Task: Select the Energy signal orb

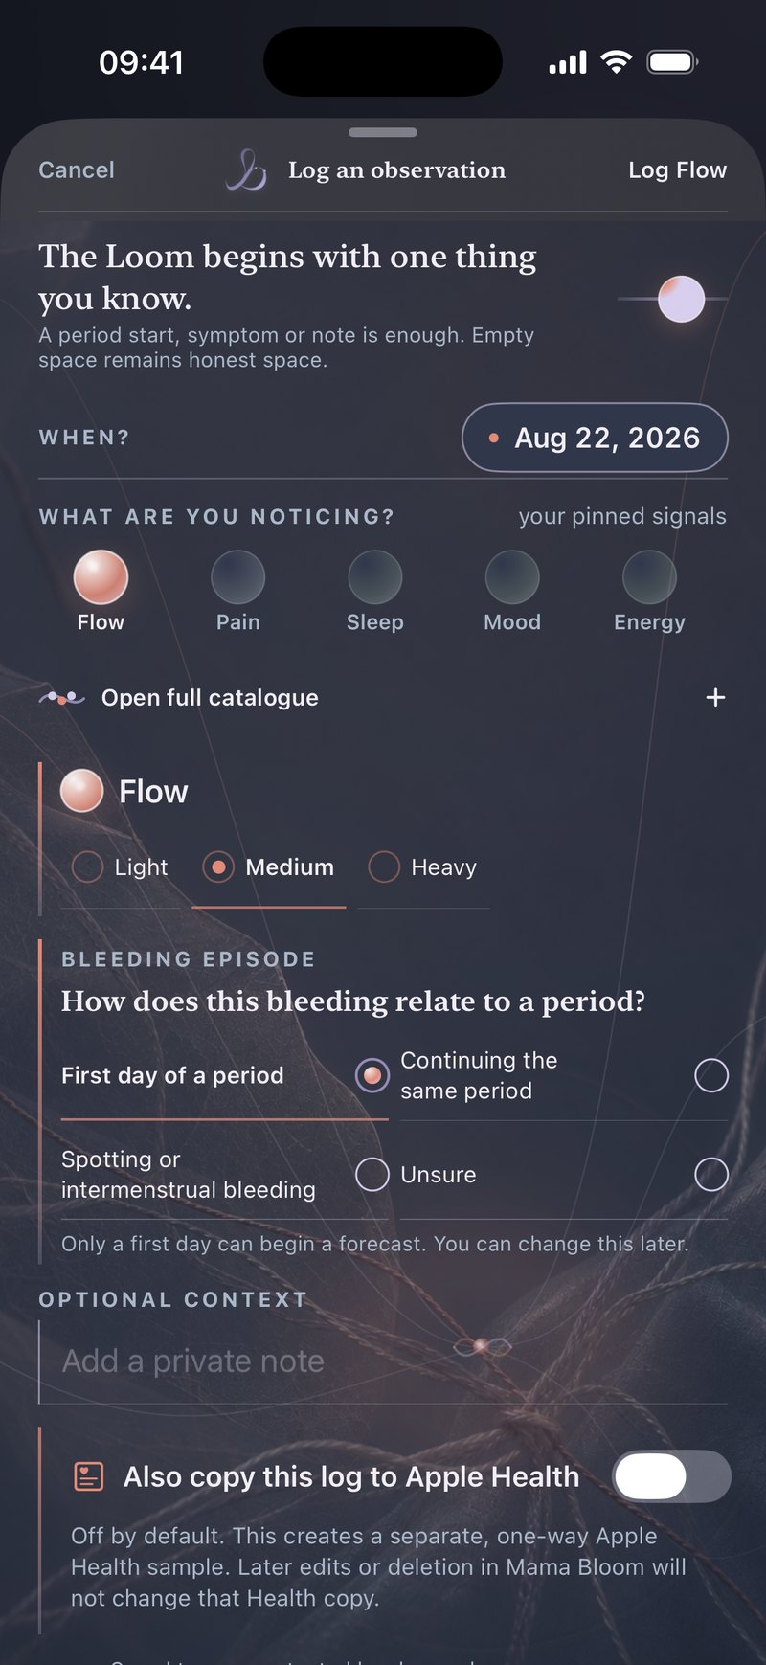Action: coord(649,577)
